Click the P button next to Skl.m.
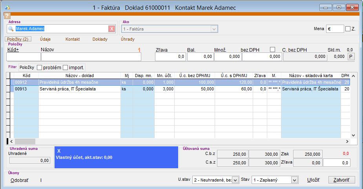 pyautogui.click(x=352, y=57)
